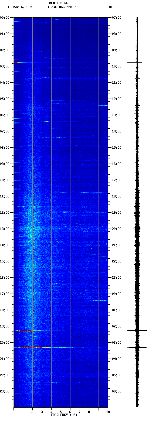Click the frequency axis tick label 5
The width and height of the screenshot is (149, 429).
click(61, 412)
